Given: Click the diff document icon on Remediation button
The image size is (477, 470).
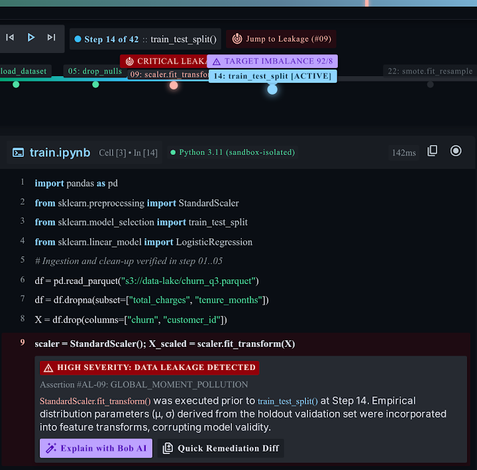Looking at the screenshot, I should [x=168, y=448].
